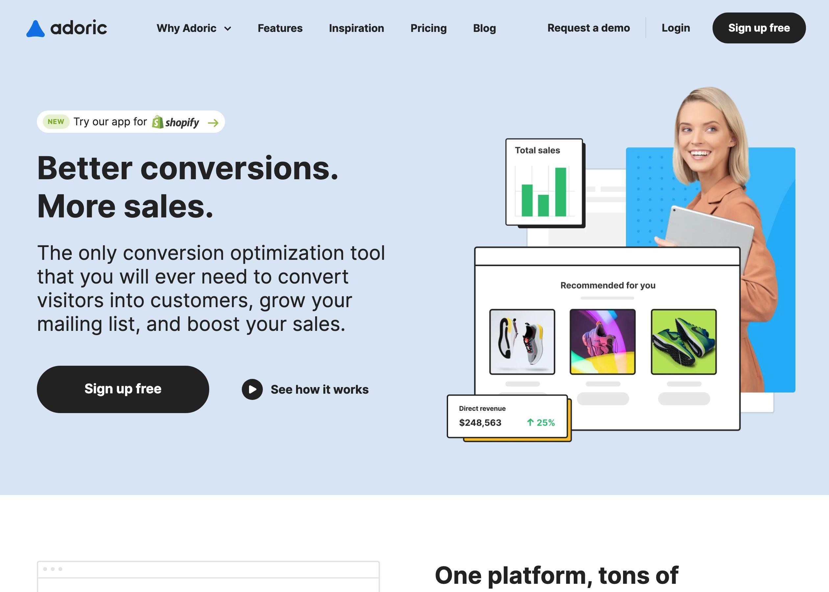
Task: Open the Features navigation menu item
Action: pyautogui.click(x=280, y=28)
